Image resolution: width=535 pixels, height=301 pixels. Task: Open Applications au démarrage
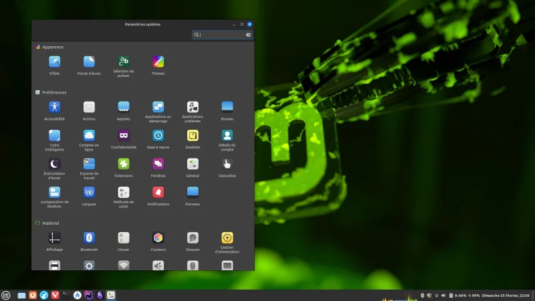(158, 112)
